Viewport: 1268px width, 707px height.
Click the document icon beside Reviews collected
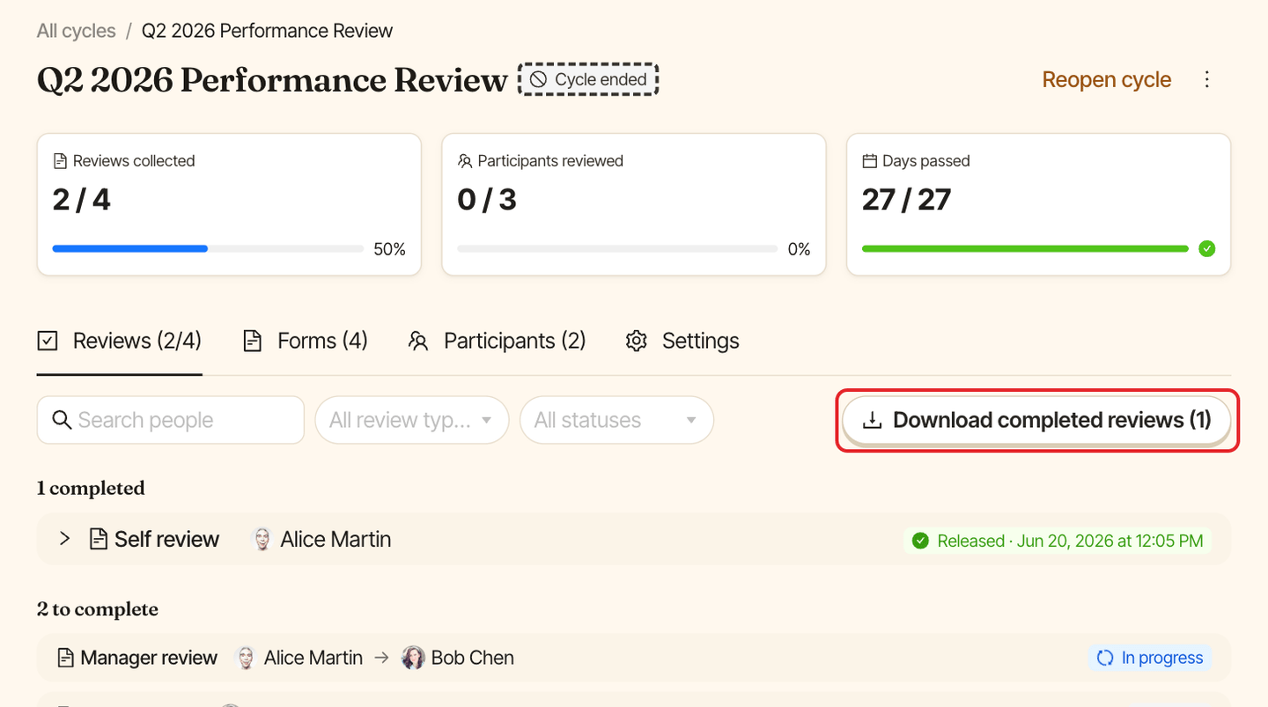click(x=60, y=161)
